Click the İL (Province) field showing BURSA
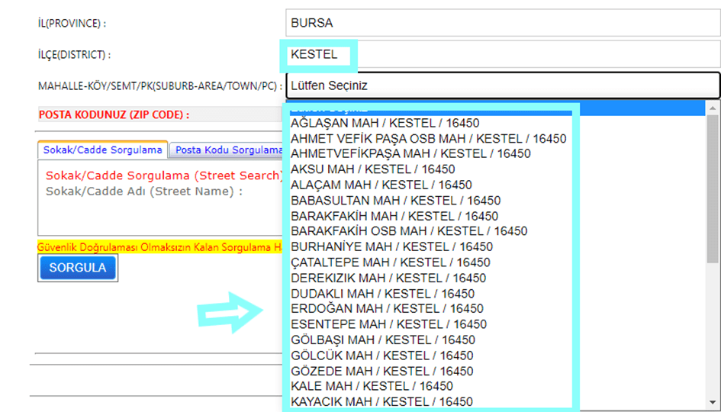 pos(502,23)
